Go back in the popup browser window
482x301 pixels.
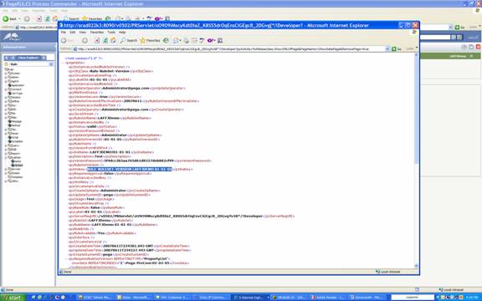(x=67, y=40)
